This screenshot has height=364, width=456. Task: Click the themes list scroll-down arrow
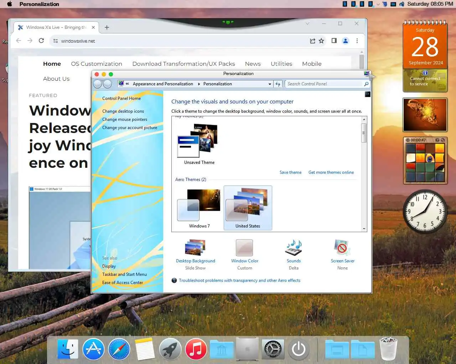pyautogui.click(x=364, y=229)
